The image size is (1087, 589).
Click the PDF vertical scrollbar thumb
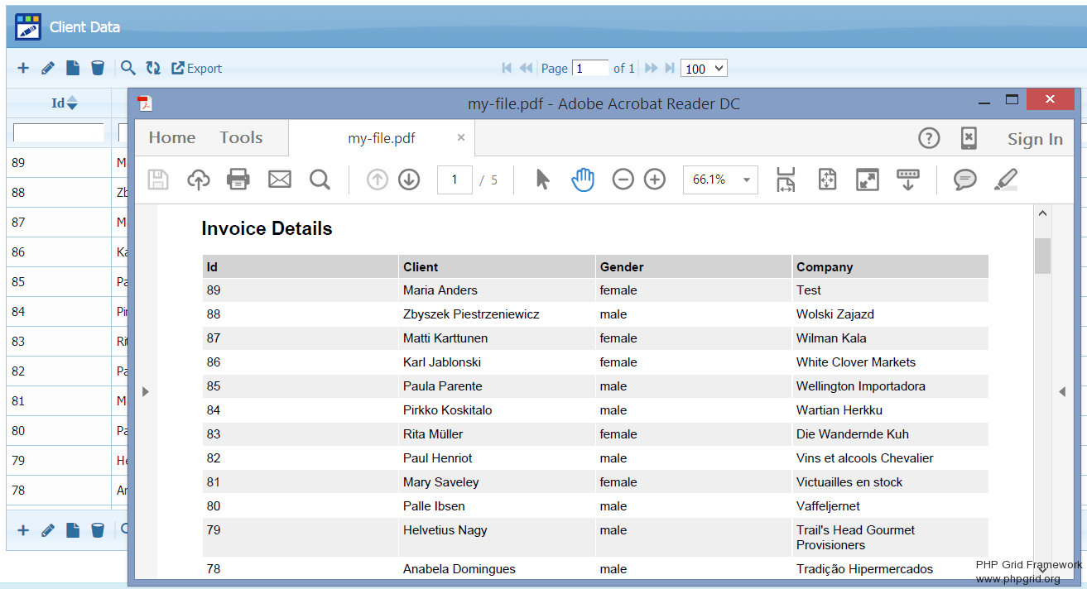[1042, 256]
